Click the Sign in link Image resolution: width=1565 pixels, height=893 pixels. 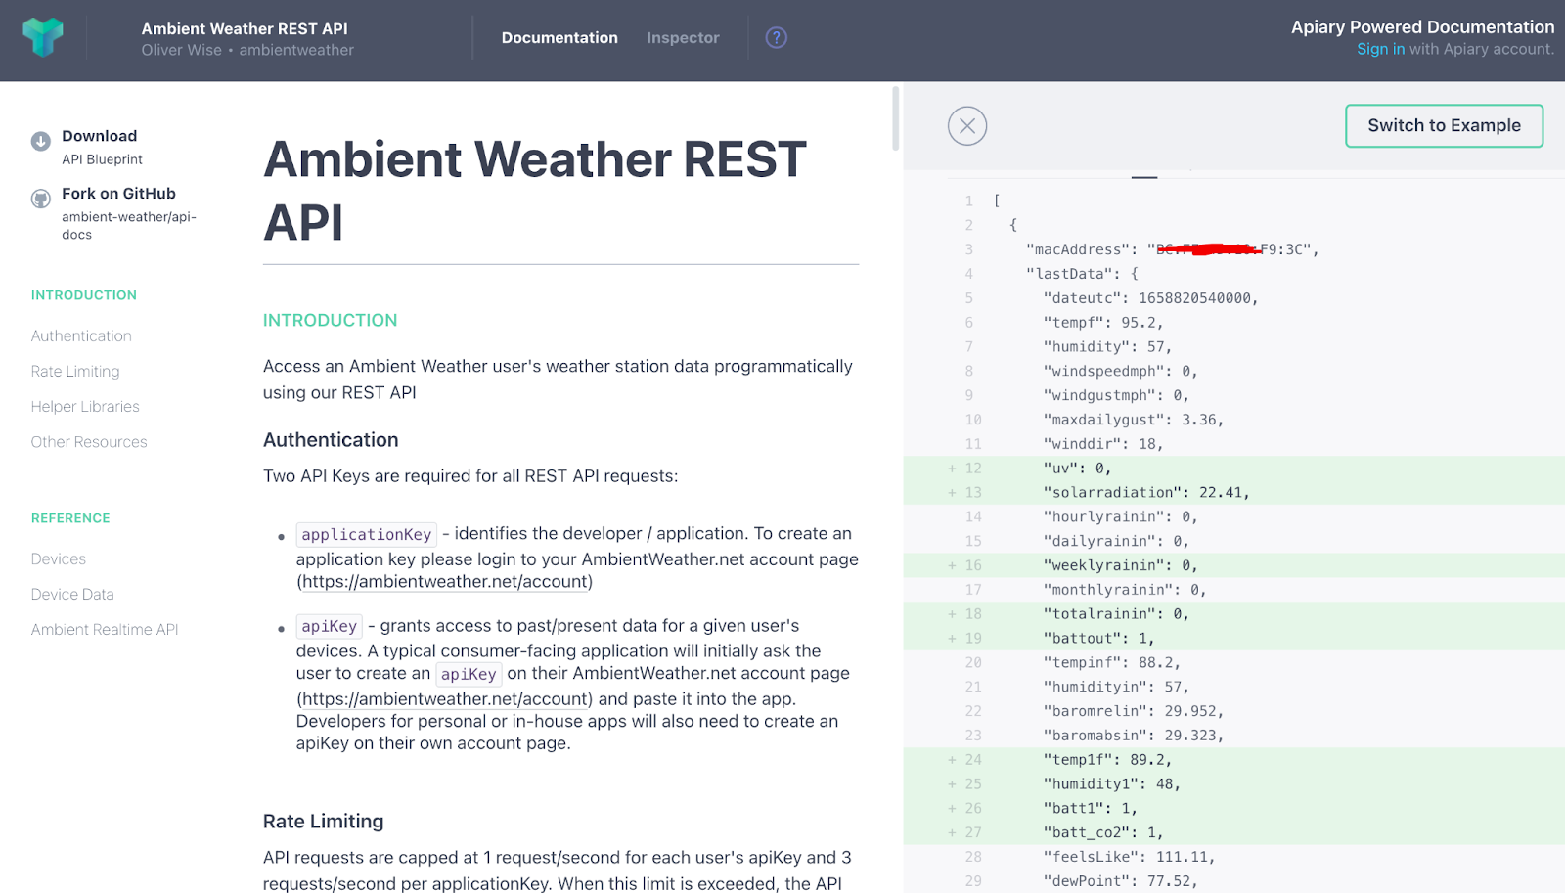coord(1380,49)
